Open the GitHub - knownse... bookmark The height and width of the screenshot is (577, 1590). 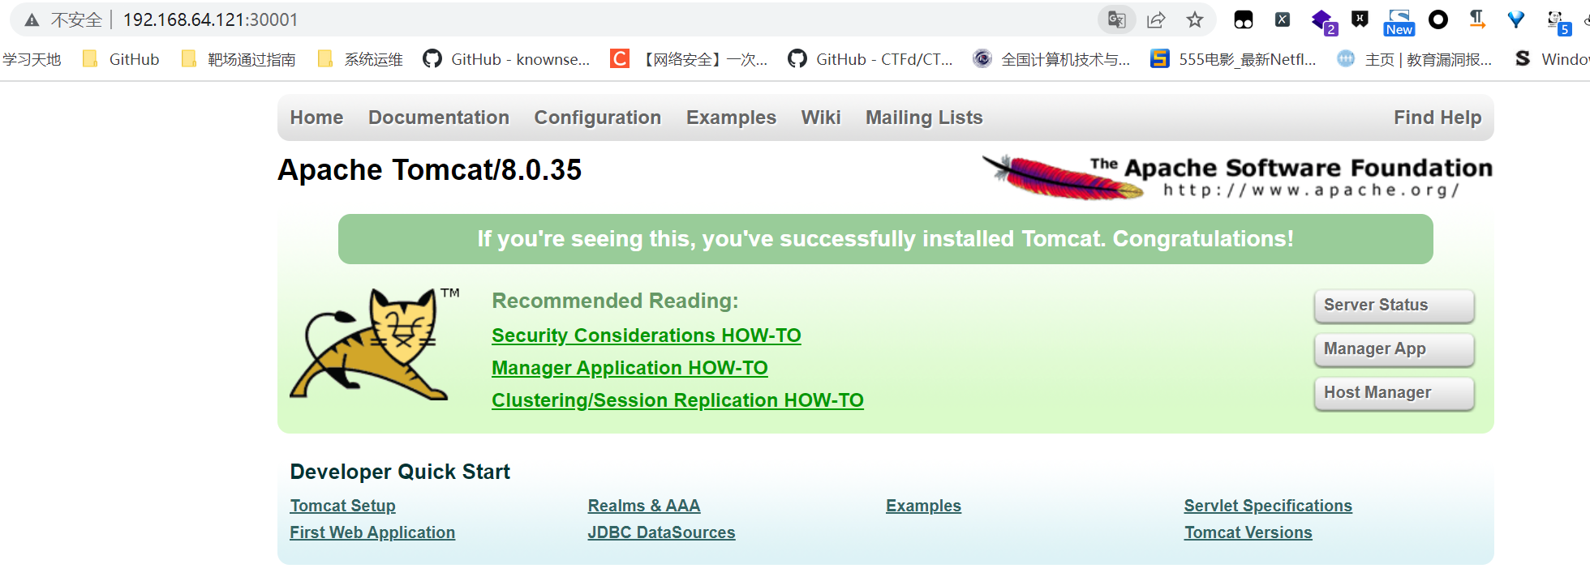tap(506, 58)
